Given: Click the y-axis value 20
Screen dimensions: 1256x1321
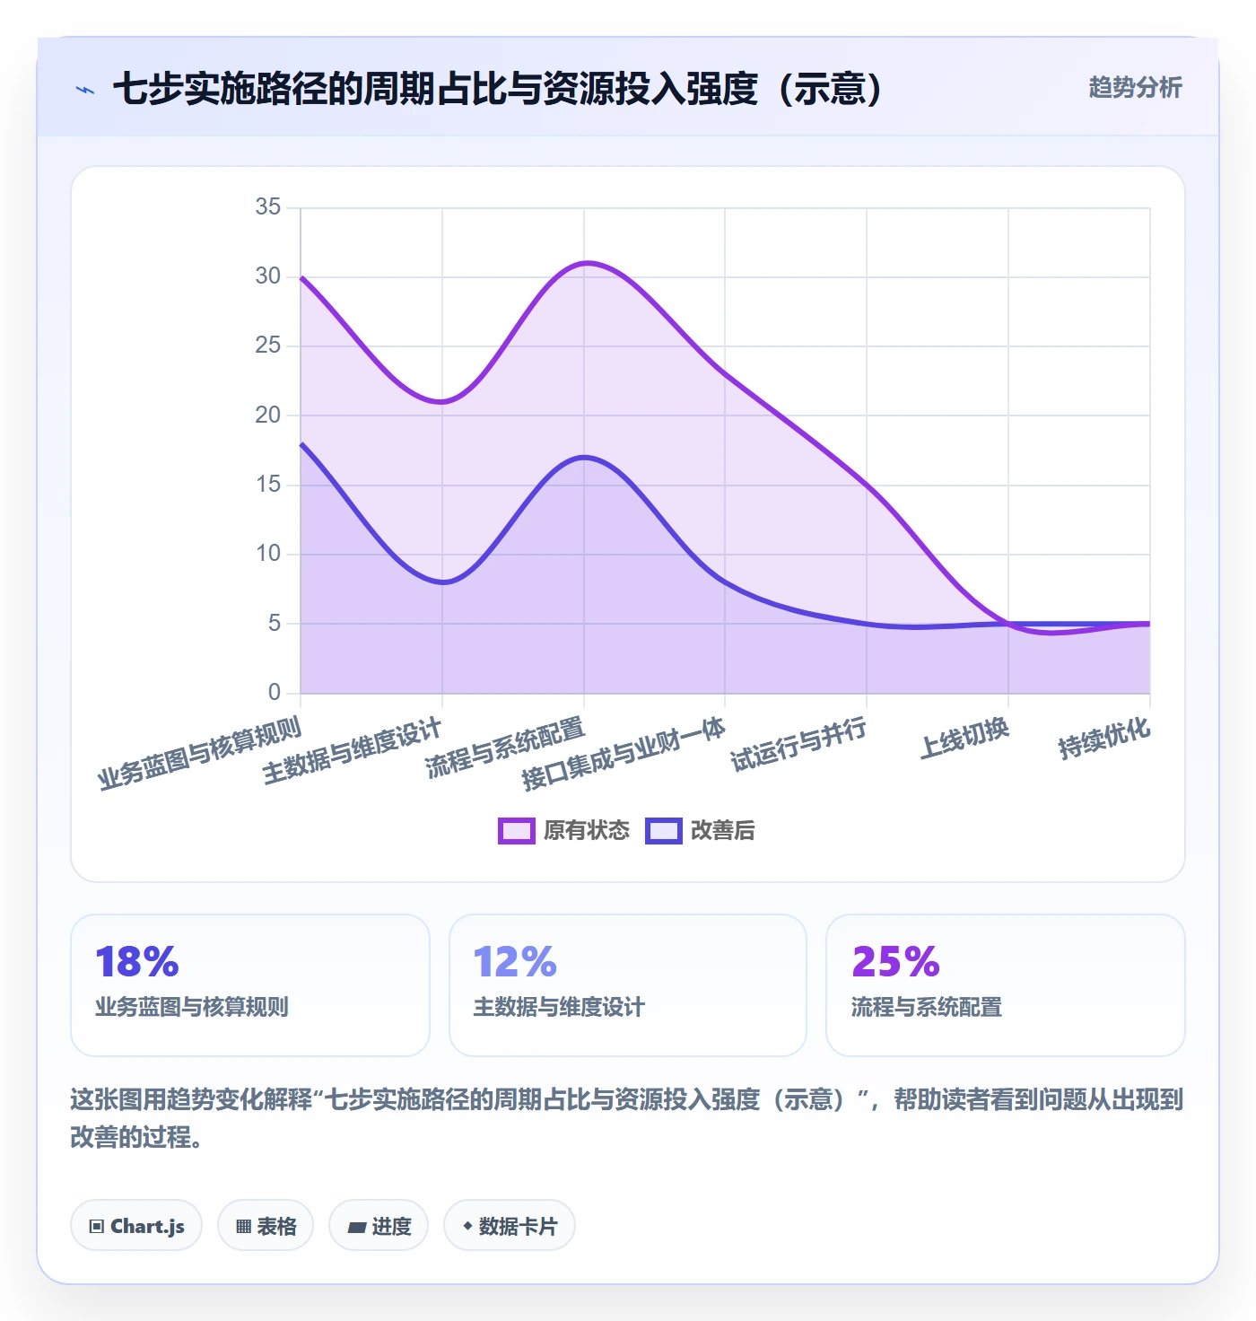Looking at the screenshot, I should point(268,415).
